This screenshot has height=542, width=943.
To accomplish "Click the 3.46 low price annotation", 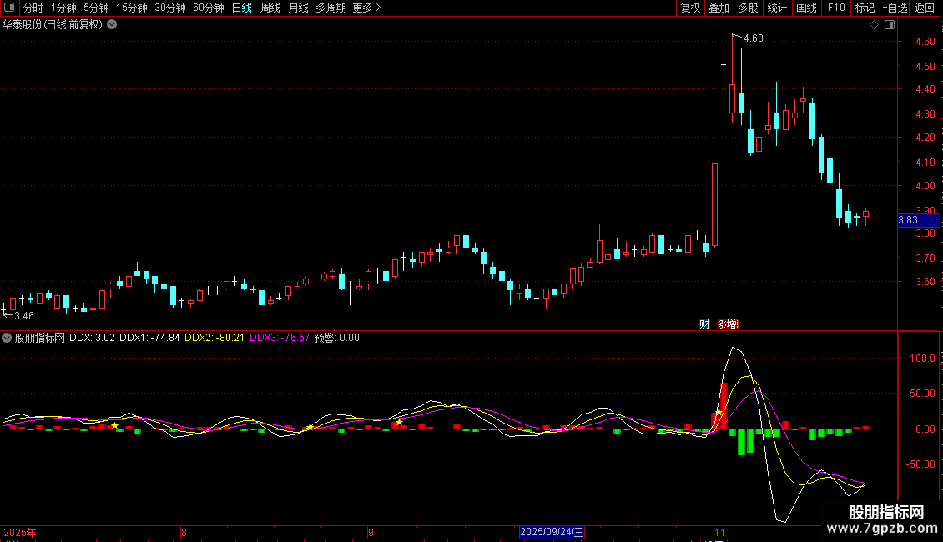I will click(x=24, y=315).
